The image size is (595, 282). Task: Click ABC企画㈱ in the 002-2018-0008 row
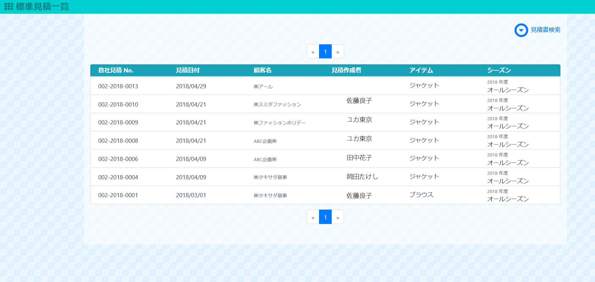(265, 141)
